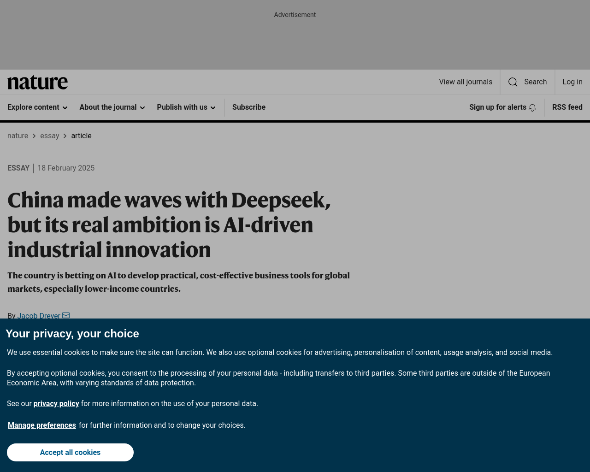Open the Subscribe page
590x472 pixels.
coord(249,107)
